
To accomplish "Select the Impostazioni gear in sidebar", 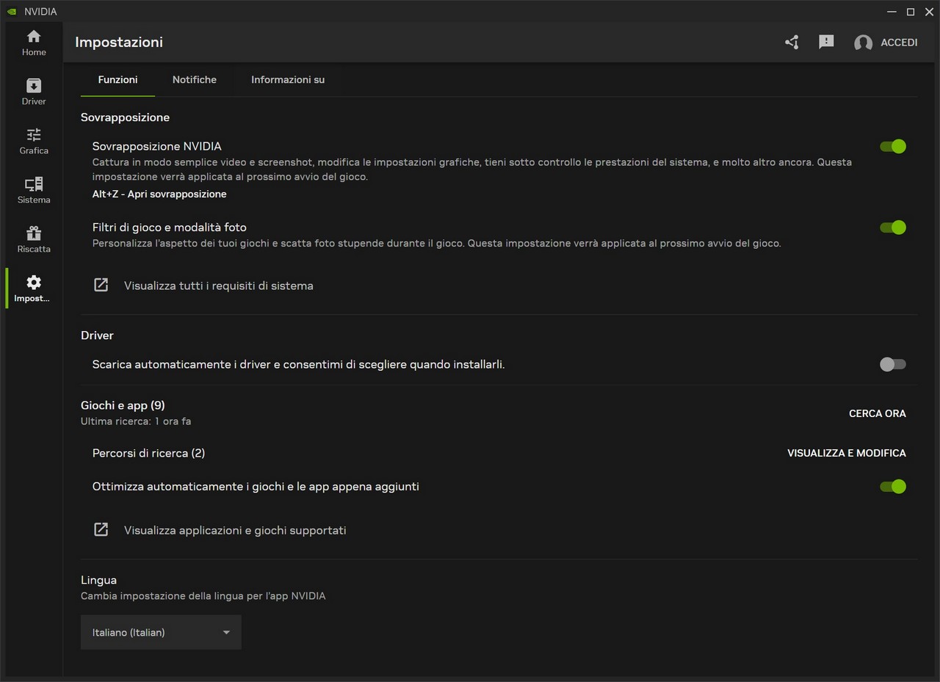I will point(34,289).
